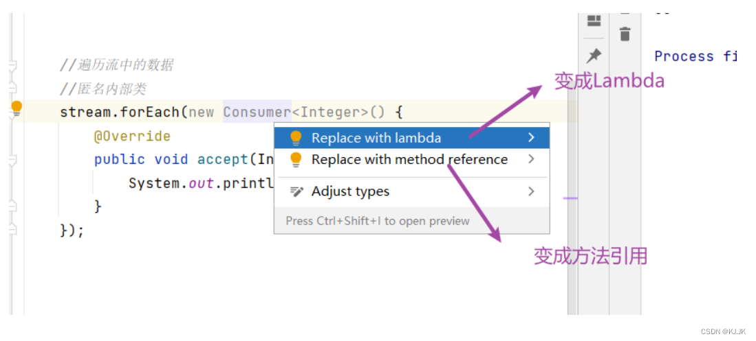Select the Replace with lambda menu entry

412,138
